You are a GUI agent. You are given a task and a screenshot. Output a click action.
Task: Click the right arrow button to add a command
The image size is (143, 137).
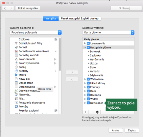[72, 72]
